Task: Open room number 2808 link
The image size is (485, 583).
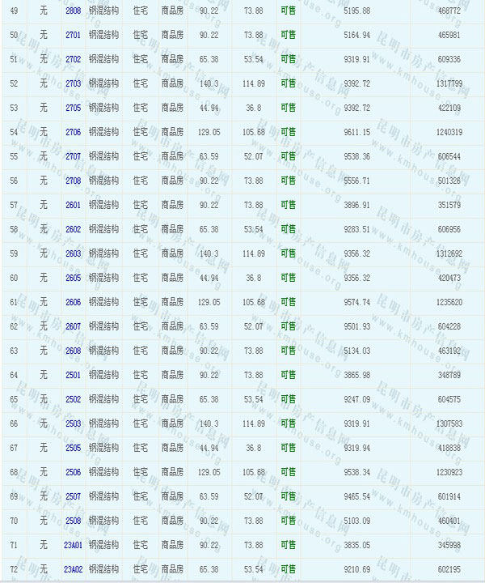Action: (x=73, y=11)
